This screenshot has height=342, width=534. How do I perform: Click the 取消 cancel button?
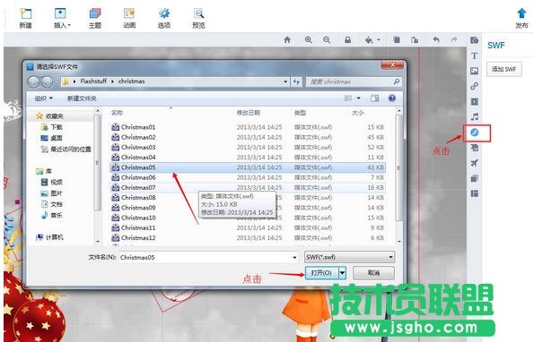pyautogui.click(x=373, y=273)
